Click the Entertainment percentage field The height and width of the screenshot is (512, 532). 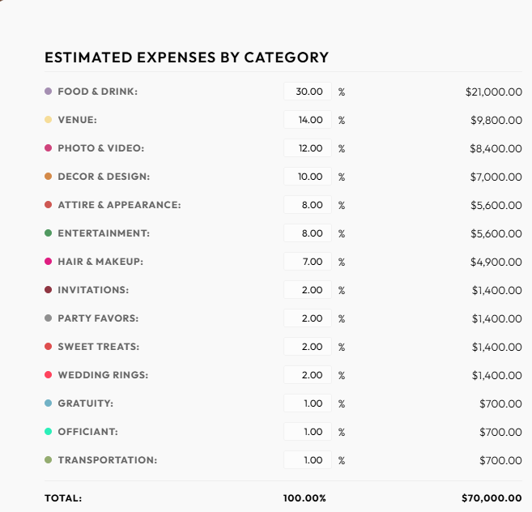coord(308,233)
